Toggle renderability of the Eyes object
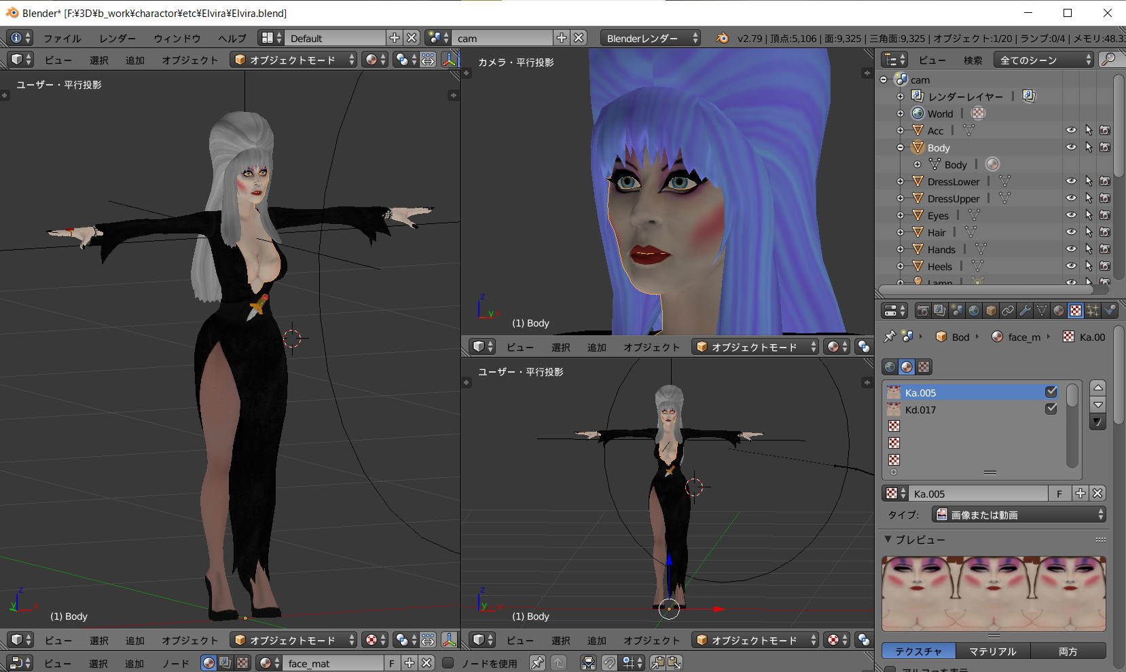 point(1105,215)
